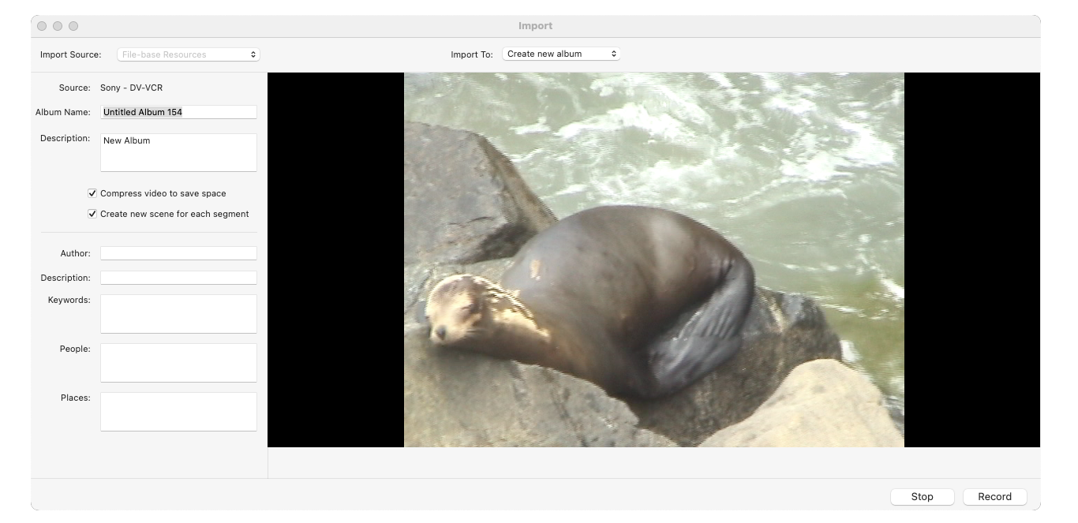
Task: Uncheck "Create new scene for each segment"
Action: [92, 213]
